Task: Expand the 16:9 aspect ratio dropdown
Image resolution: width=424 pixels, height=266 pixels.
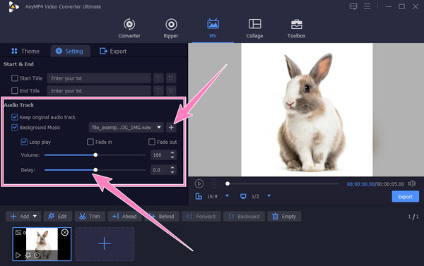Action: (227, 195)
